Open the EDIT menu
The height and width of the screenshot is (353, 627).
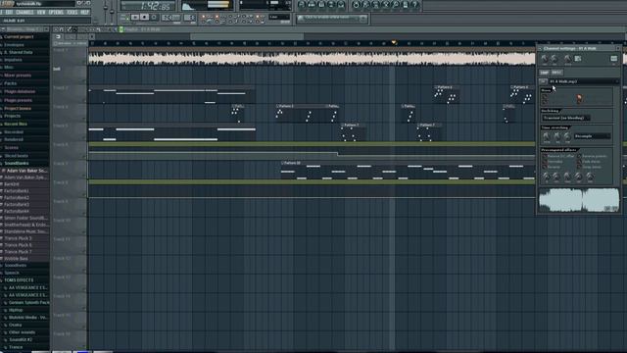tap(9, 13)
